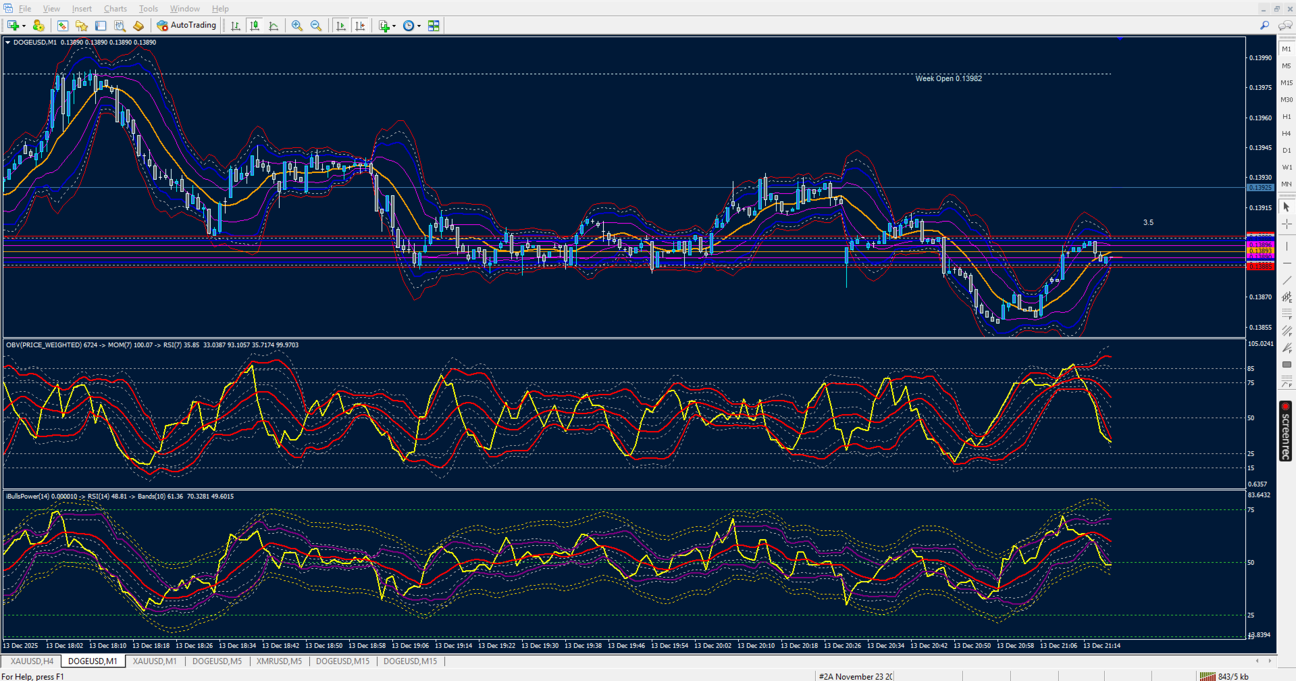Open the Indicators list dropdown arrow
This screenshot has width=1296, height=681.
tap(394, 26)
